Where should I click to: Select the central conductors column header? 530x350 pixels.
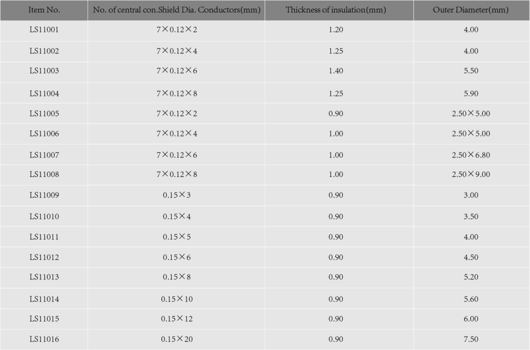(x=176, y=10)
